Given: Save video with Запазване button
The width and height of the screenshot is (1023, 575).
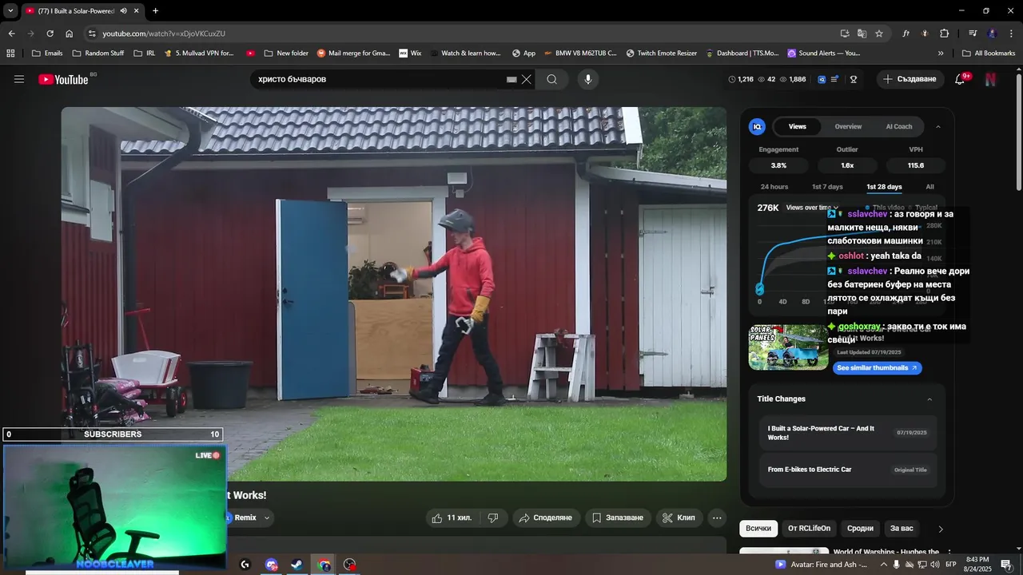Looking at the screenshot, I should pos(617,517).
